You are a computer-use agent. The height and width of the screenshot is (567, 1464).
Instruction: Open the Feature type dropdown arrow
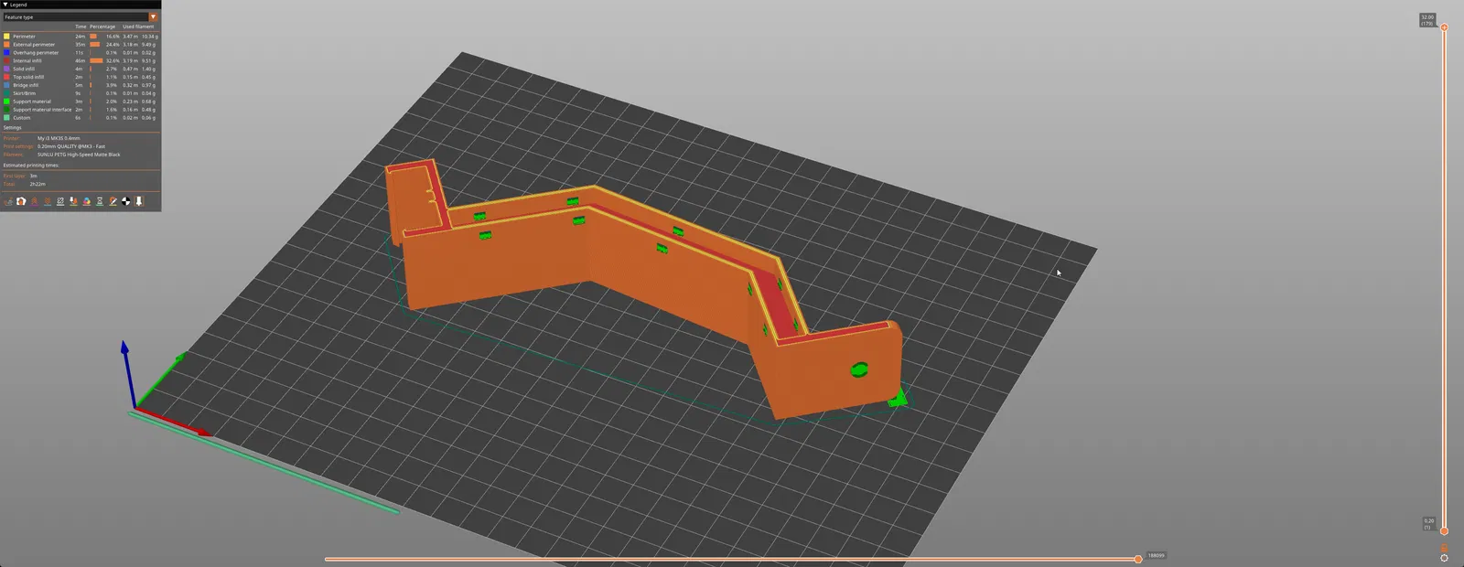pos(153,16)
